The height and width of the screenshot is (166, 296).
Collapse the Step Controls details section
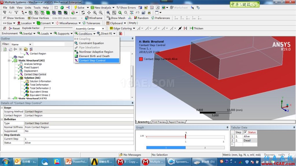tap(2, 135)
